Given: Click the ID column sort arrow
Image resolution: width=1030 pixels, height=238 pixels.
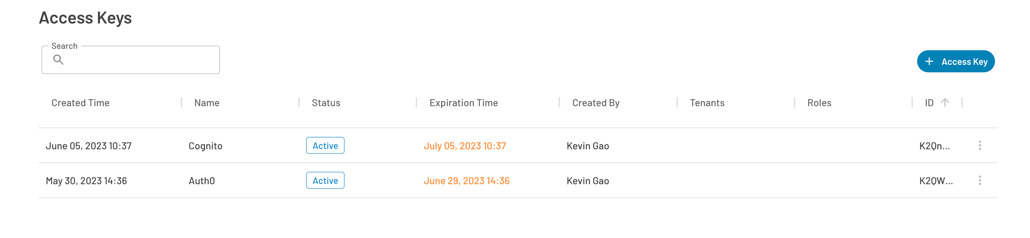Looking at the screenshot, I should [x=945, y=103].
